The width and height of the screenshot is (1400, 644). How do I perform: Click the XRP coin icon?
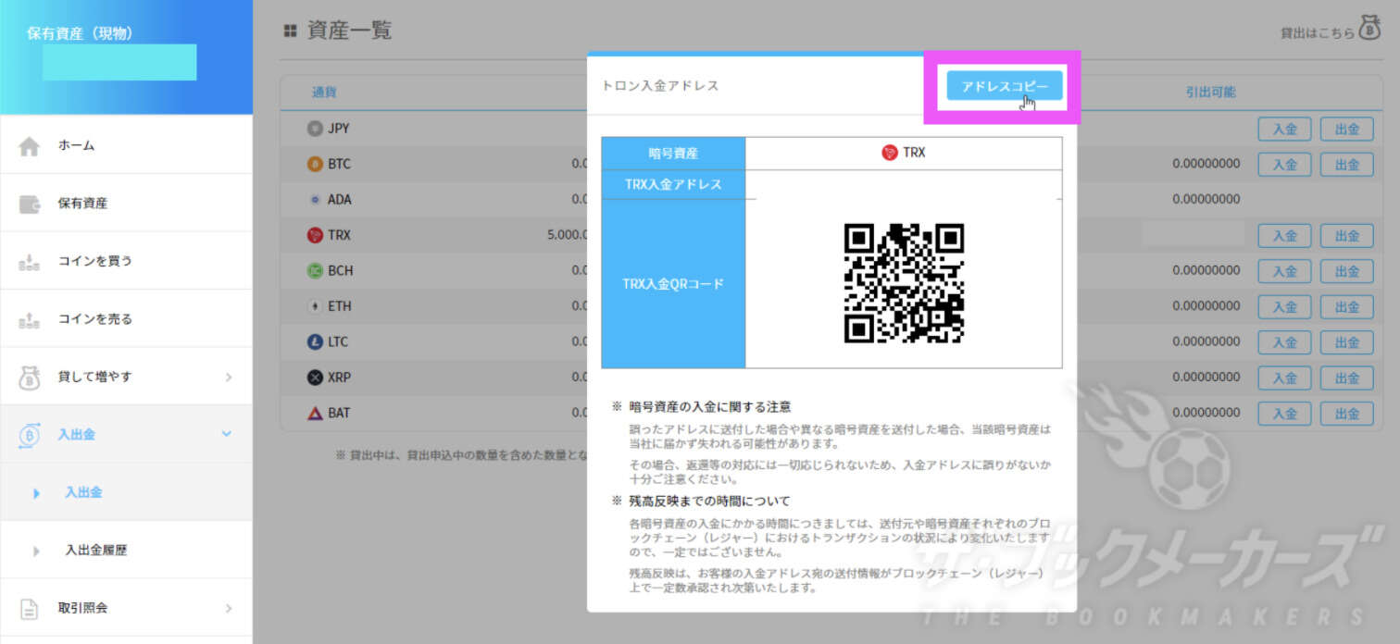[x=315, y=378]
